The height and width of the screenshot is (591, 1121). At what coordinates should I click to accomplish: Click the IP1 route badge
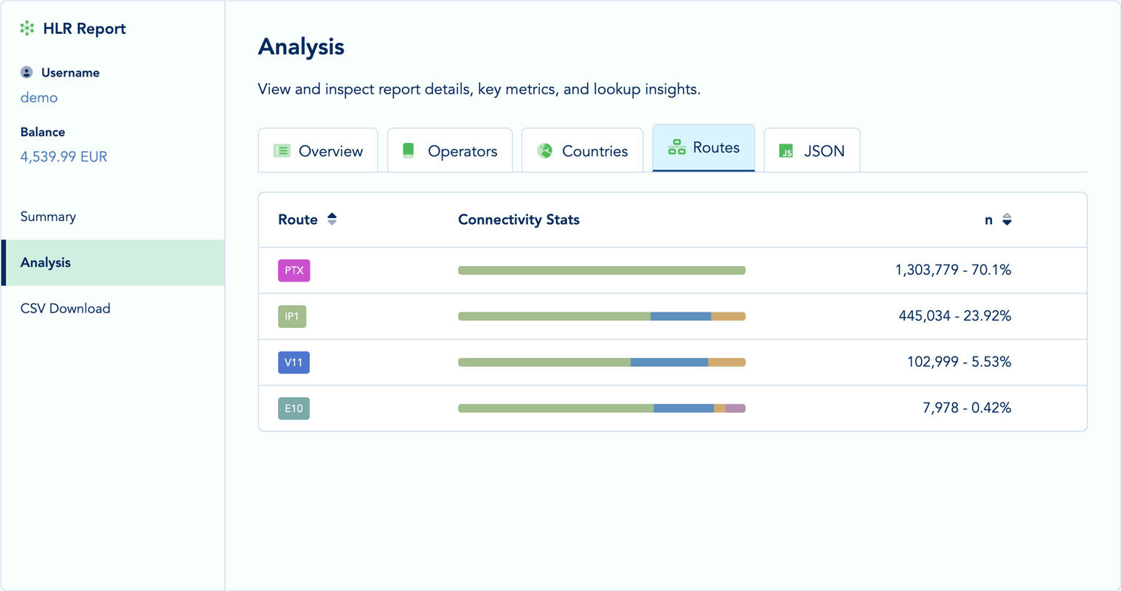[292, 317]
